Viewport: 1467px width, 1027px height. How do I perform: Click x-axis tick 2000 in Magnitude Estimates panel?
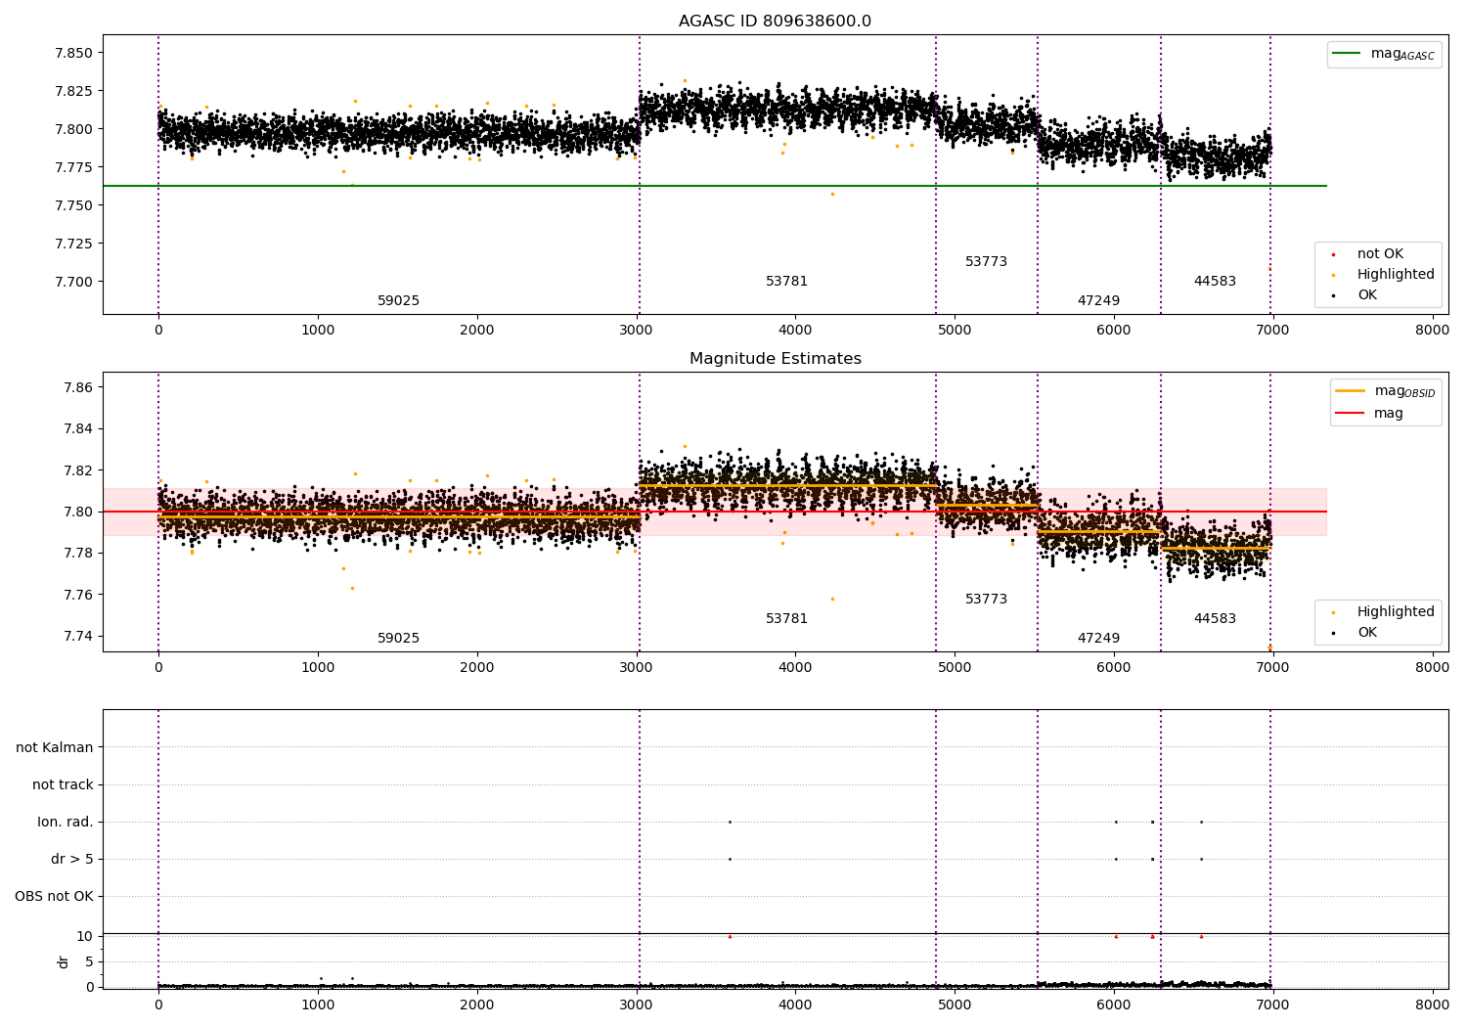pyautogui.click(x=476, y=667)
